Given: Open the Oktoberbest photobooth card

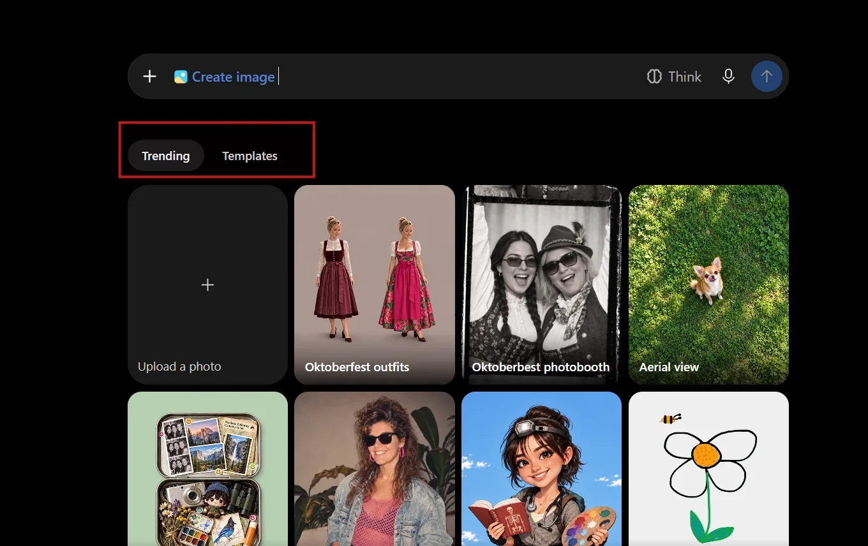Looking at the screenshot, I should [541, 284].
